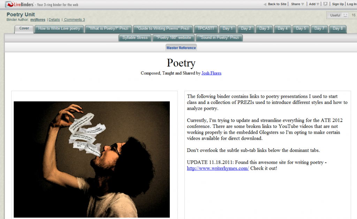Click the LiveBinders logo icon
357x219 pixels.
click(x=8, y=4)
